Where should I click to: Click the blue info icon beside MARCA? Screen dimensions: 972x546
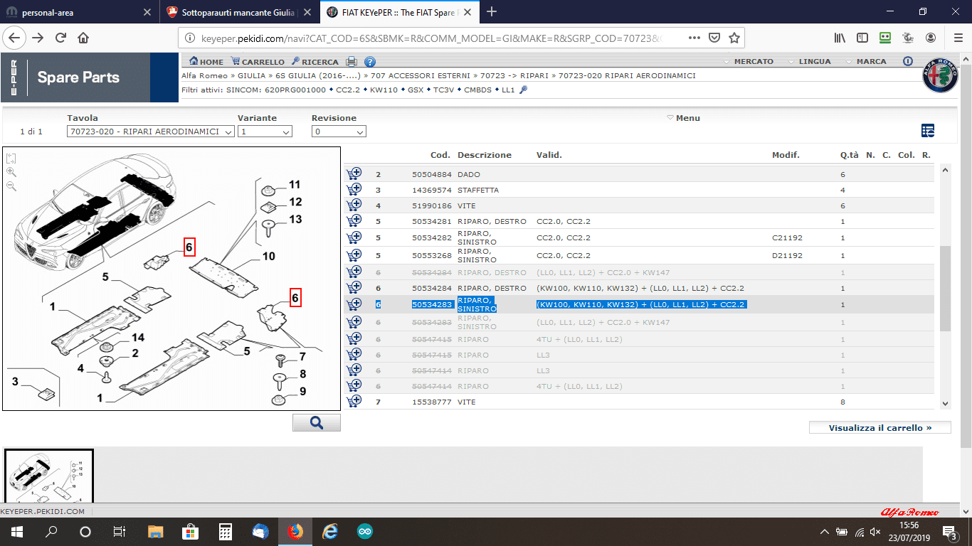pos(908,61)
